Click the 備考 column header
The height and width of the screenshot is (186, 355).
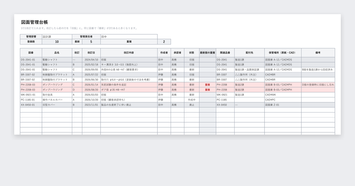tap(318, 53)
